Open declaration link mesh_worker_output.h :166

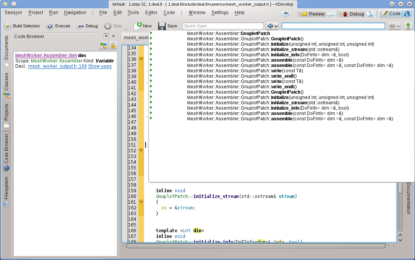[58, 66]
